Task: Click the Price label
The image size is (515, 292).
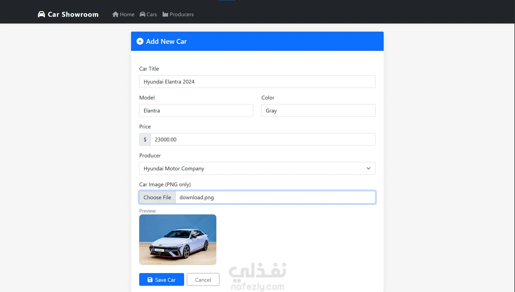Action: [x=145, y=127]
